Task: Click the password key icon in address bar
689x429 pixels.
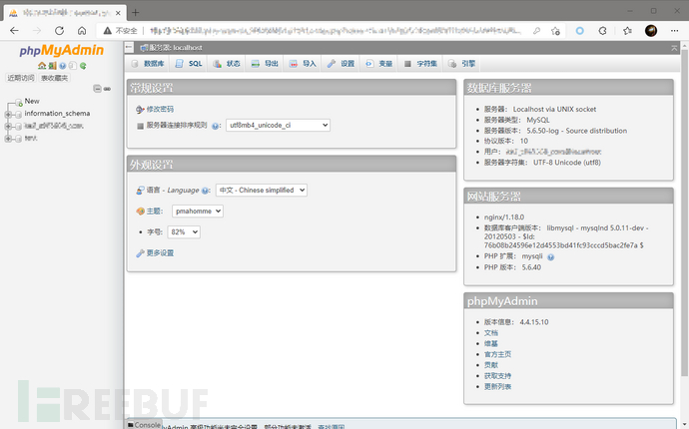Action: tap(536, 31)
